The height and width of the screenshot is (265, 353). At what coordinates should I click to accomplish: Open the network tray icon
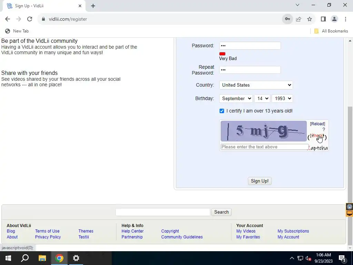pos(300,258)
